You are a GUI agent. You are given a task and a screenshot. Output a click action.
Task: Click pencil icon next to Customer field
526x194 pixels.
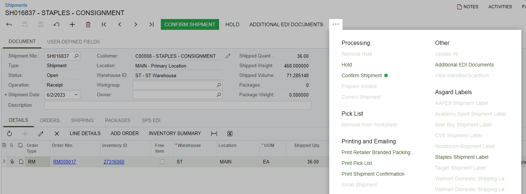[x=228, y=56]
